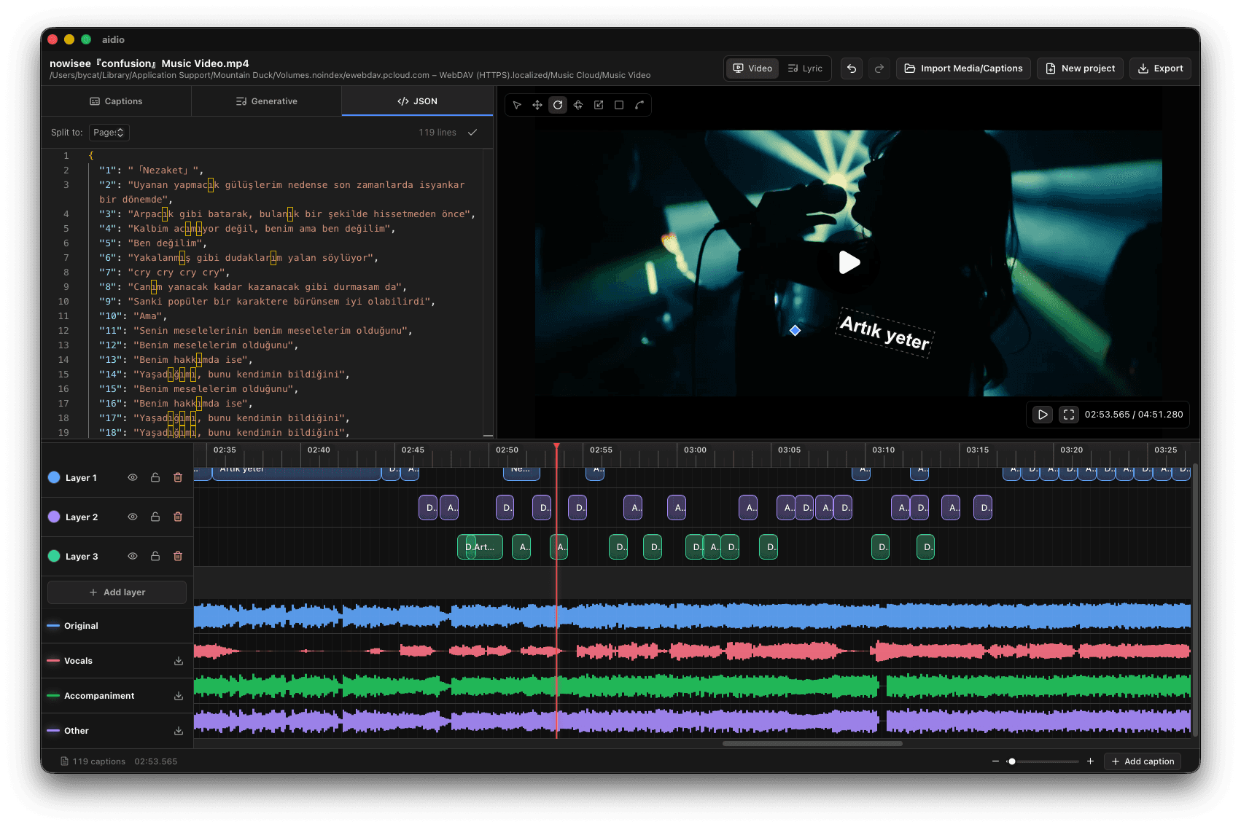
Task: Select the arrow pointer tool
Action: point(517,105)
